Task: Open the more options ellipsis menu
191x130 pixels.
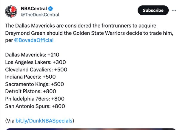Action: tap(174, 10)
